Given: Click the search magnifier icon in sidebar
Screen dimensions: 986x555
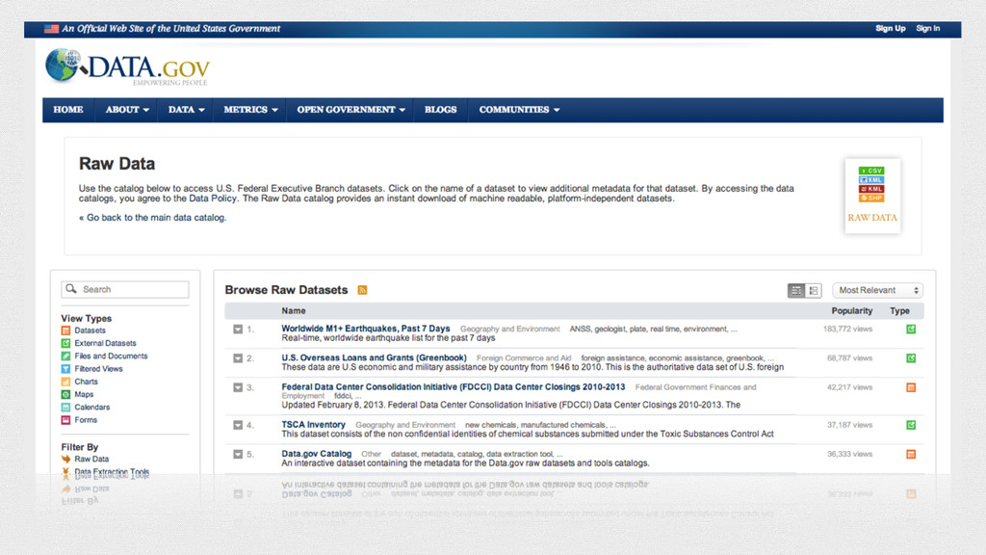Looking at the screenshot, I should click(x=71, y=289).
